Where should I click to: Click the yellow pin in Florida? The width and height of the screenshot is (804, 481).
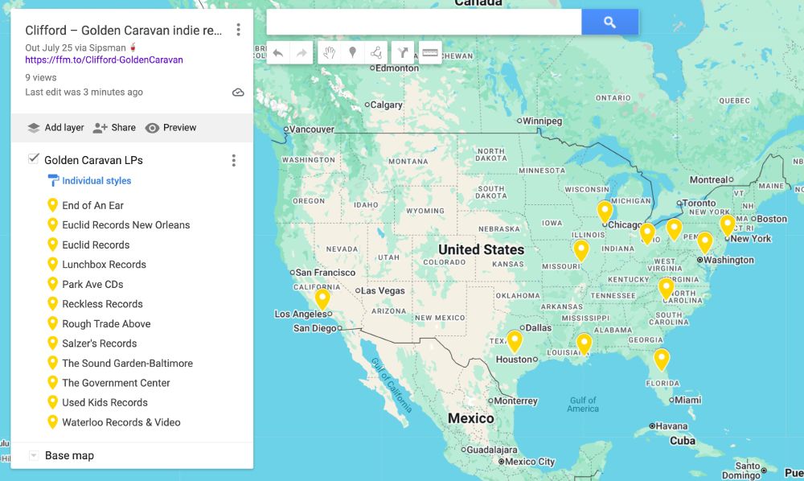pos(662,359)
